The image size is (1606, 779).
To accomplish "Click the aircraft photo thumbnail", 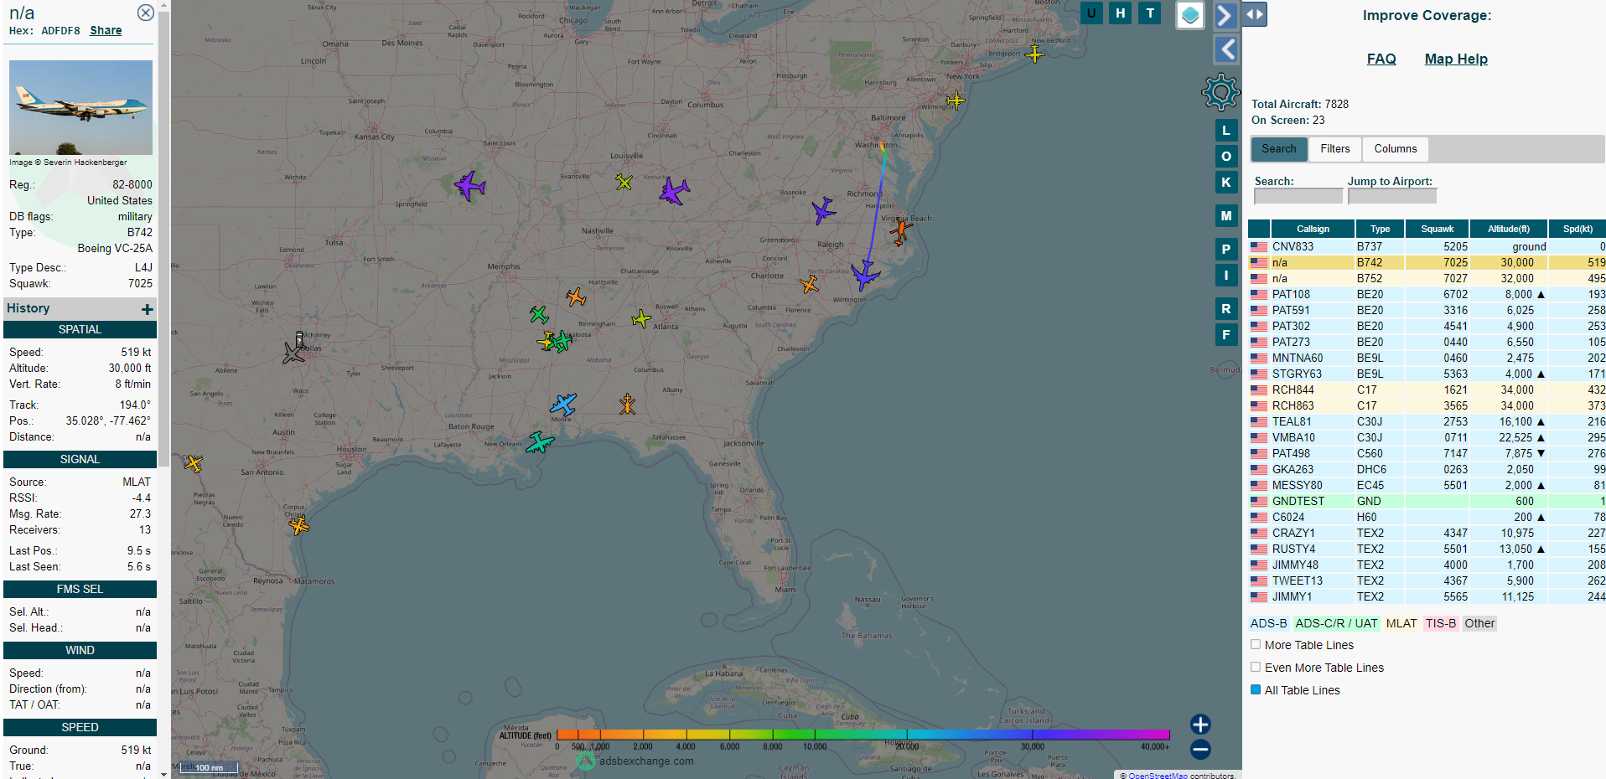I will pyautogui.click(x=80, y=107).
